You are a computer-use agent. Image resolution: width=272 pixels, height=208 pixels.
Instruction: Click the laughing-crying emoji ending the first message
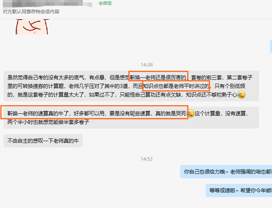coord(241,95)
